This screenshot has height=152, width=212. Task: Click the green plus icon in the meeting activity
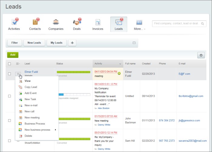(x=119, y=74)
